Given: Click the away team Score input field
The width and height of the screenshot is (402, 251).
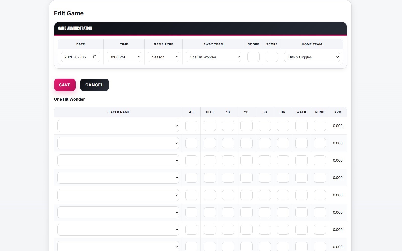Looking at the screenshot, I should 254,57.
